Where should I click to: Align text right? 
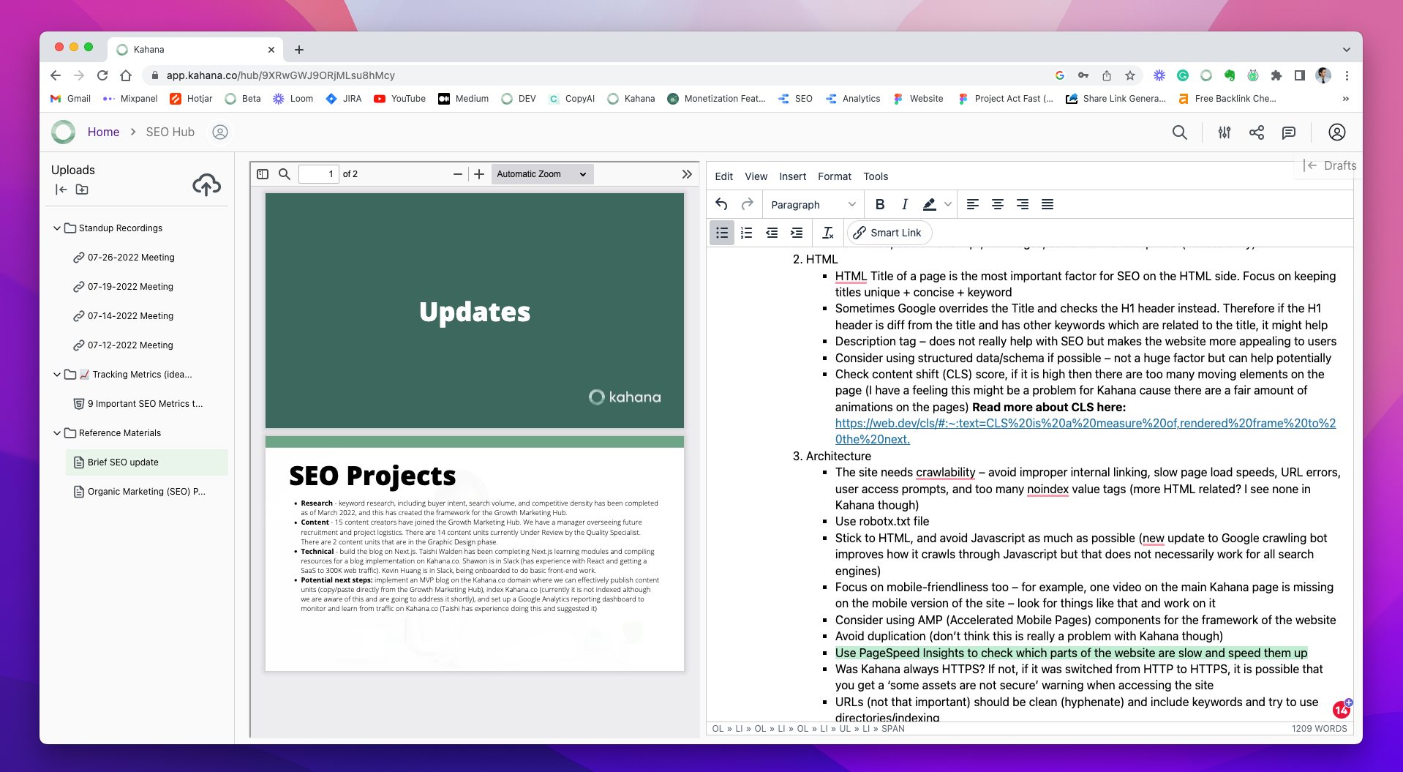[x=1023, y=204]
